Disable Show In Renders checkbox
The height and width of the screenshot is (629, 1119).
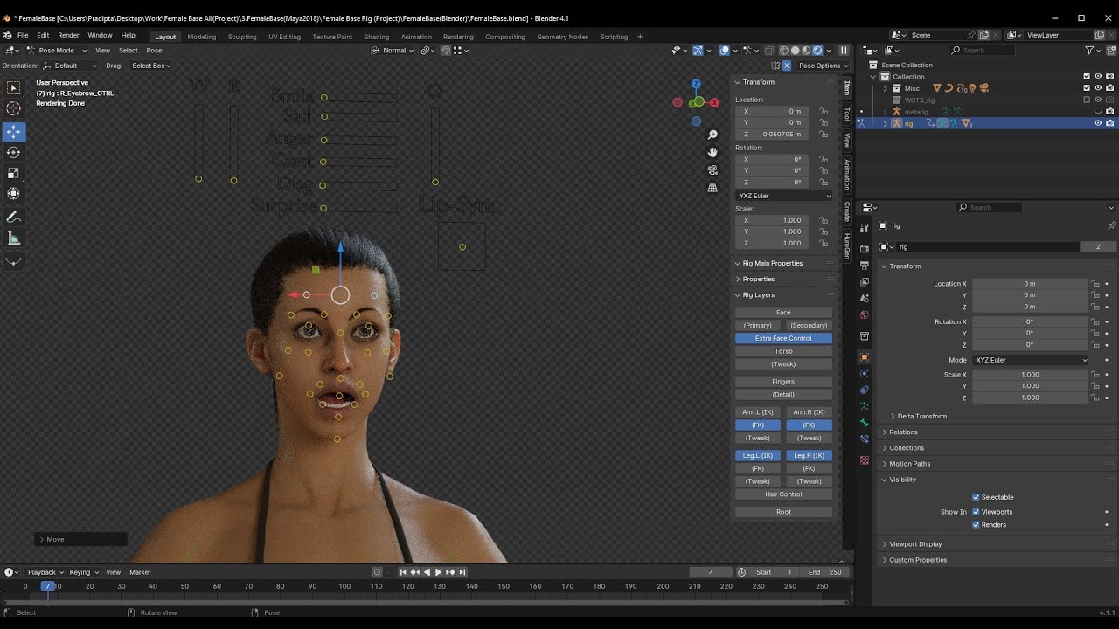976,525
